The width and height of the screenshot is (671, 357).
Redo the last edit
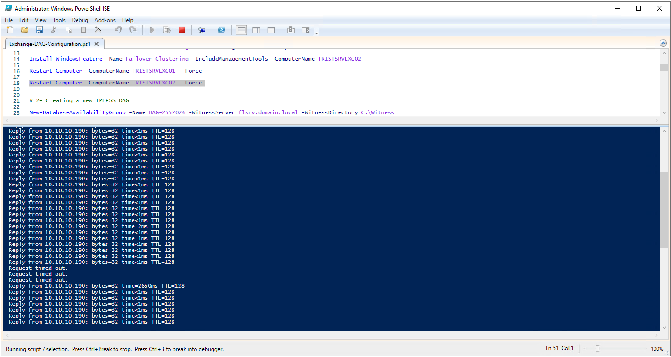133,30
